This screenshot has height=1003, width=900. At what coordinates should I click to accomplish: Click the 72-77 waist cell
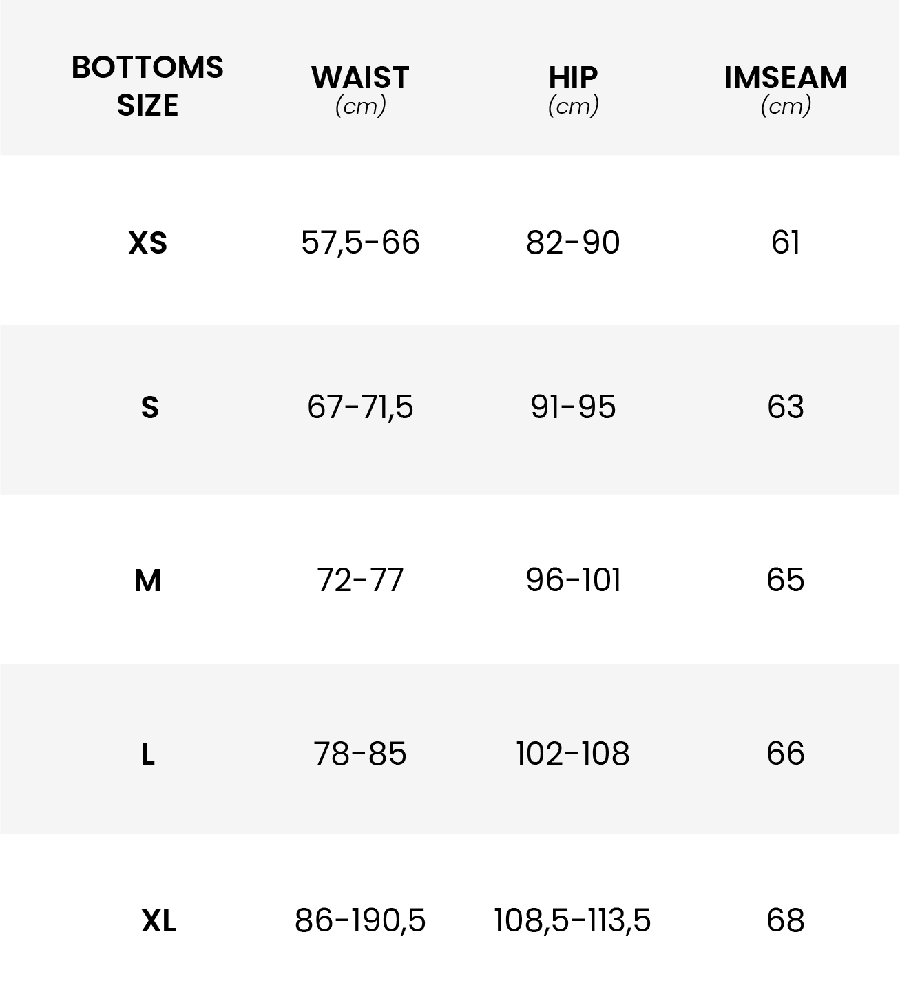point(360,580)
